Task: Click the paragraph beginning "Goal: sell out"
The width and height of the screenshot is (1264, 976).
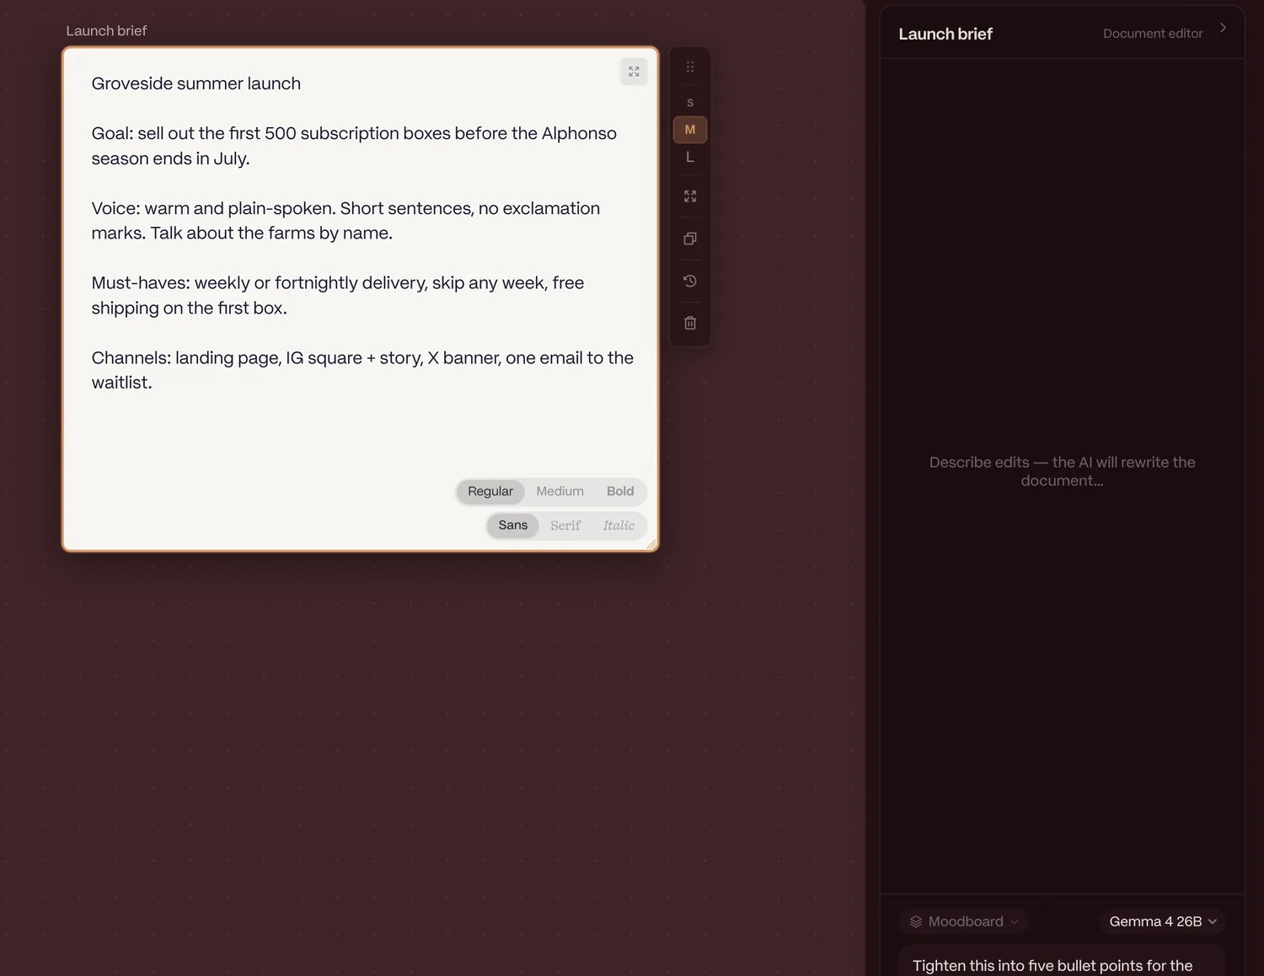Action: 354,146
